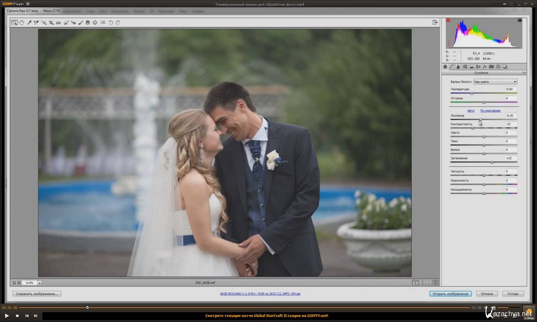Screen dimensions: 537x322
Task: Click the 'Открыть изображение' button
Action: 450,294
